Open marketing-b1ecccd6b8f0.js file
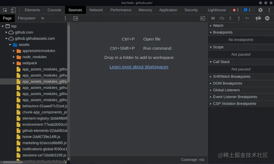Screen dimensions: 274x164 coord(34,143)
